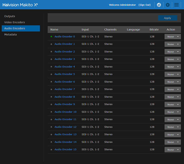This screenshot has width=184, height=164.
Task: Open the Metadata sidebar section
Action: [x=11, y=35]
